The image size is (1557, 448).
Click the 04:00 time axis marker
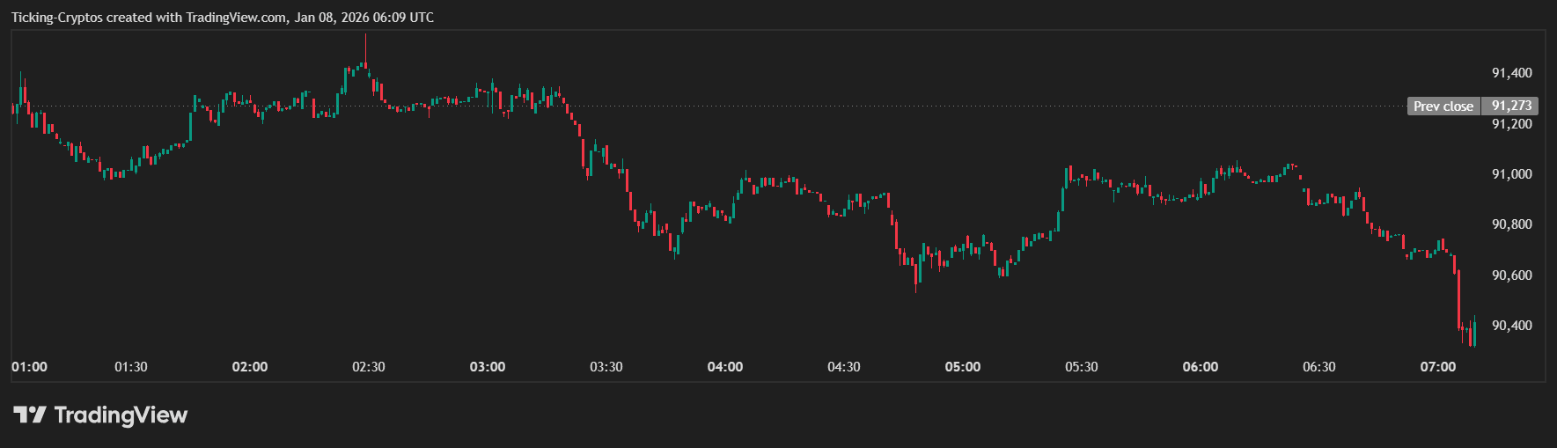click(x=725, y=367)
